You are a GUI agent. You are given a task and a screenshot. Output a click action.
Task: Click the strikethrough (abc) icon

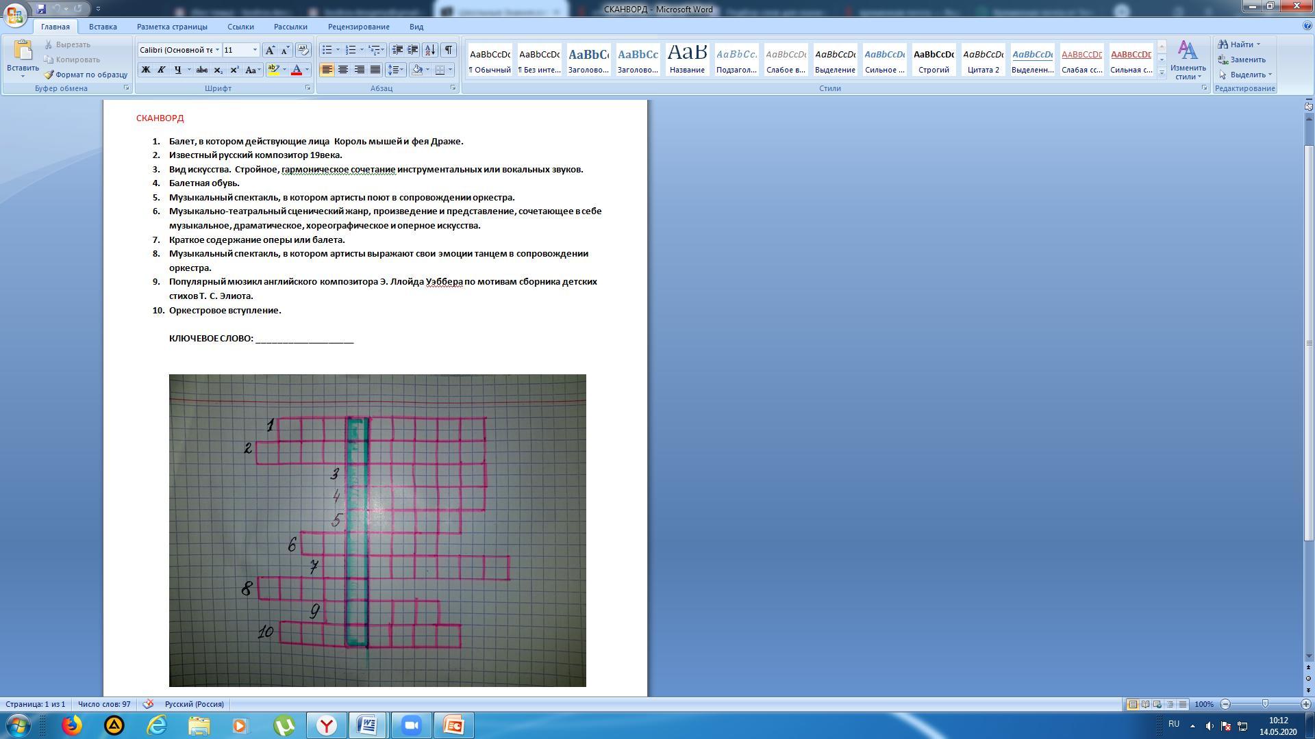tap(201, 70)
